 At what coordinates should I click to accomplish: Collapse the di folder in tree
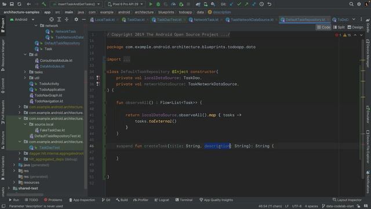[25, 55]
